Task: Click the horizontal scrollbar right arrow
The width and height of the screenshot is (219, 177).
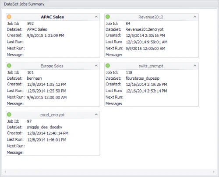Action: (214, 172)
